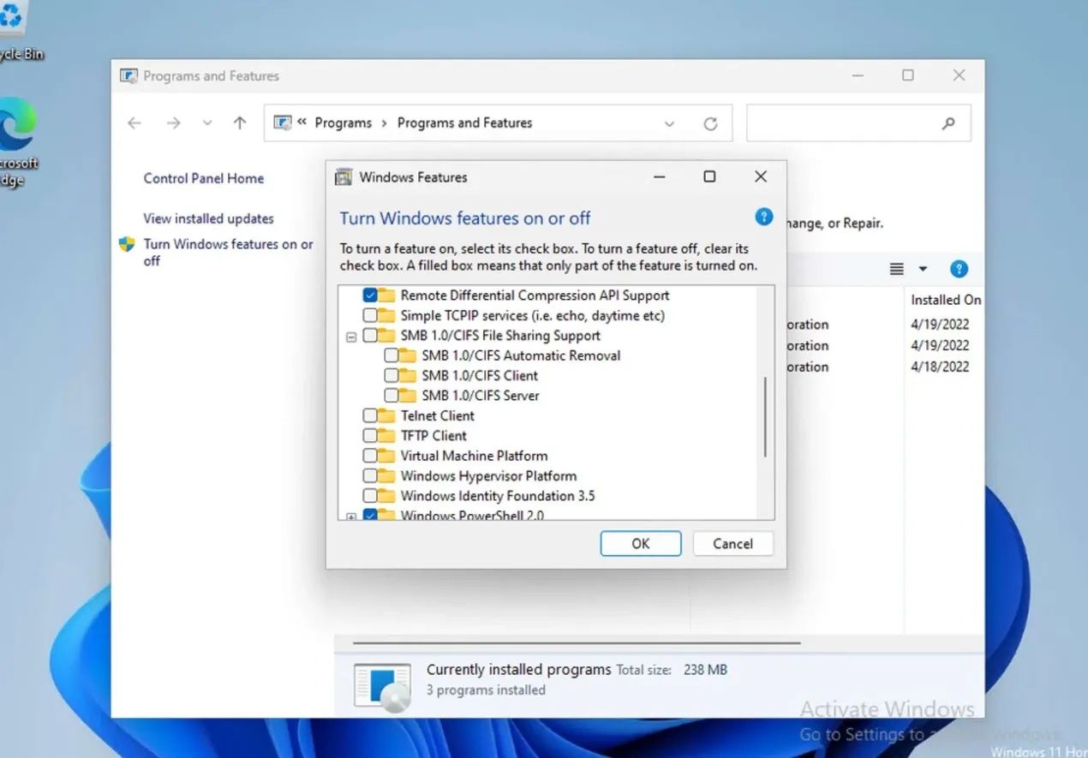
Task: Click the installed programs icon in details pane
Action: [383, 688]
